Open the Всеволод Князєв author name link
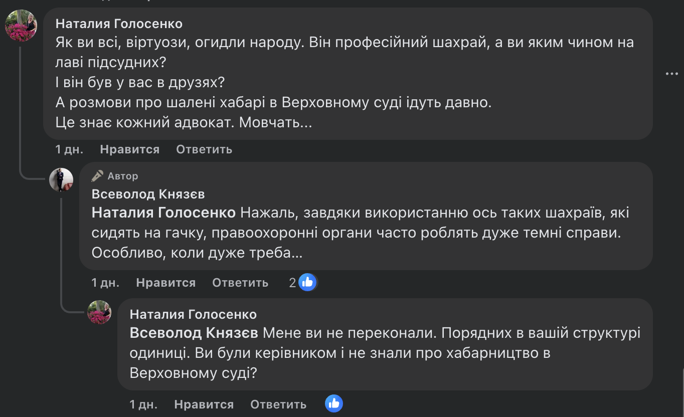Screen dimensions: 684x417 click(x=148, y=194)
